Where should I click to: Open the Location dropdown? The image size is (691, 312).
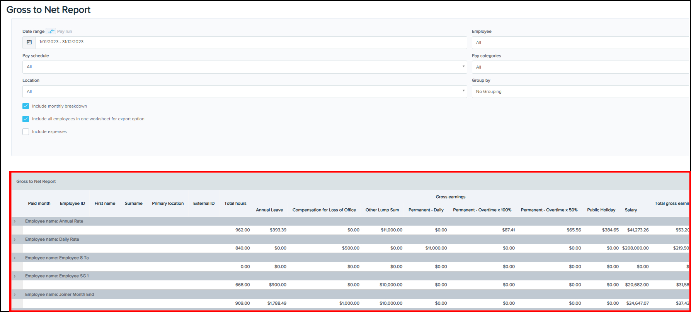coord(244,91)
